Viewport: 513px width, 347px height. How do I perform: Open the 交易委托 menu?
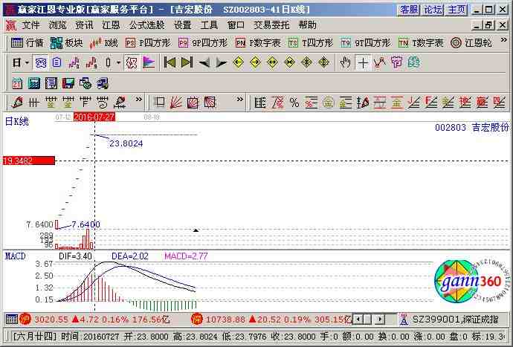point(271,25)
